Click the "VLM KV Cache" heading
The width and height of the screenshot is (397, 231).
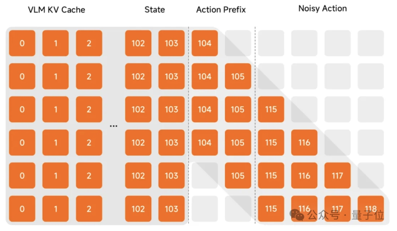click(56, 10)
